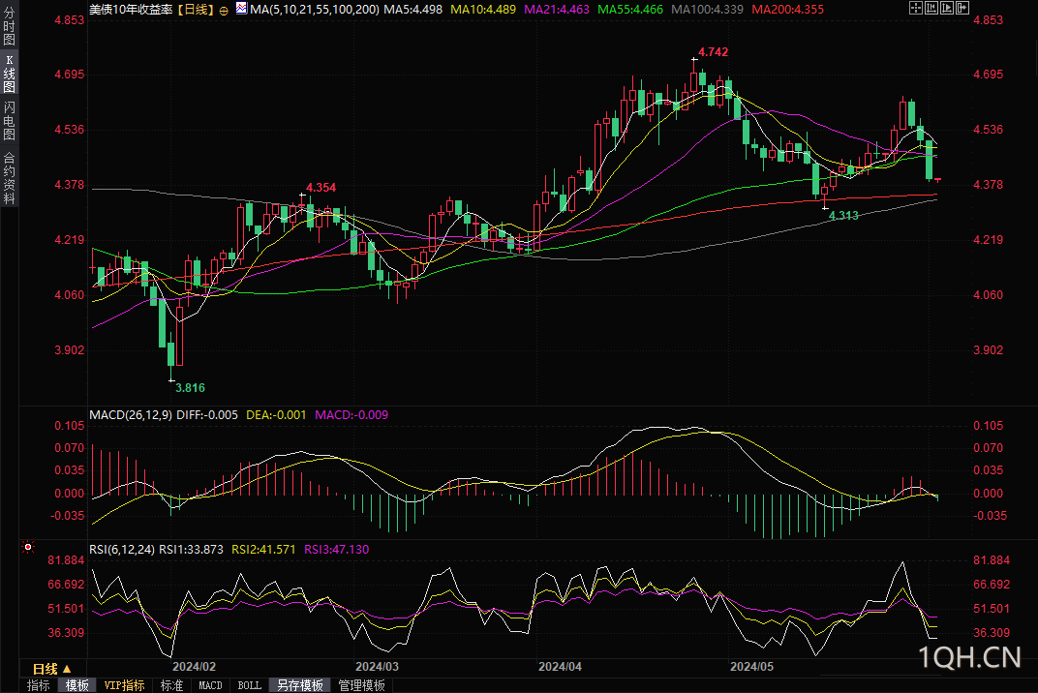Click the DIFF:-0.005 value
The image size is (1038, 693).
(207, 415)
